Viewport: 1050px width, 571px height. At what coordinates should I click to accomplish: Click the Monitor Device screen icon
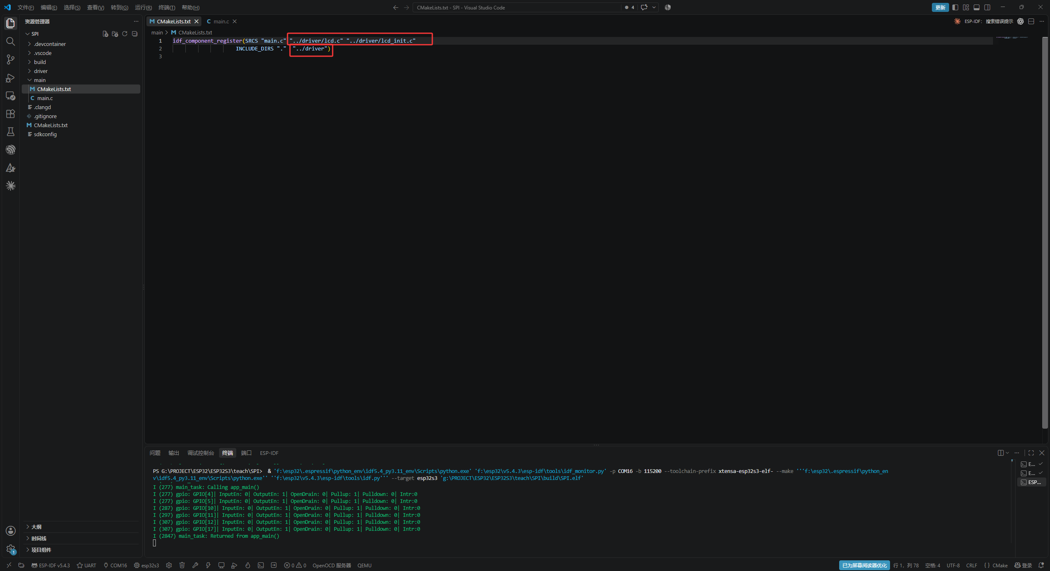click(x=221, y=565)
